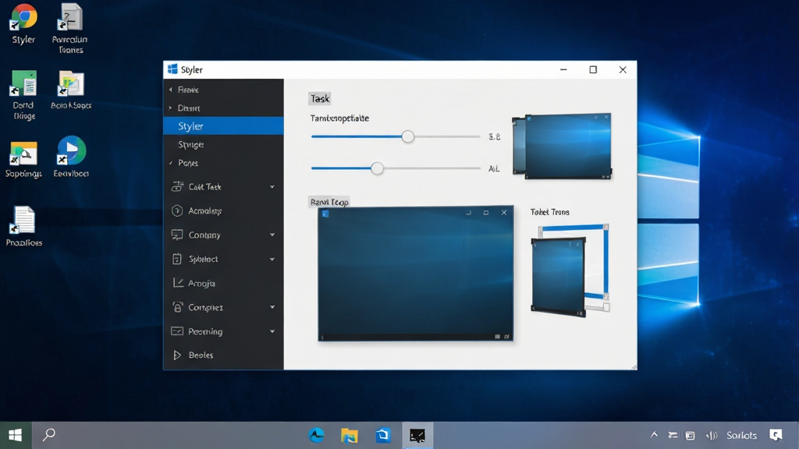The image size is (799, 449).
Task: Open the archive file desktop icon
Action: point(70,17)
